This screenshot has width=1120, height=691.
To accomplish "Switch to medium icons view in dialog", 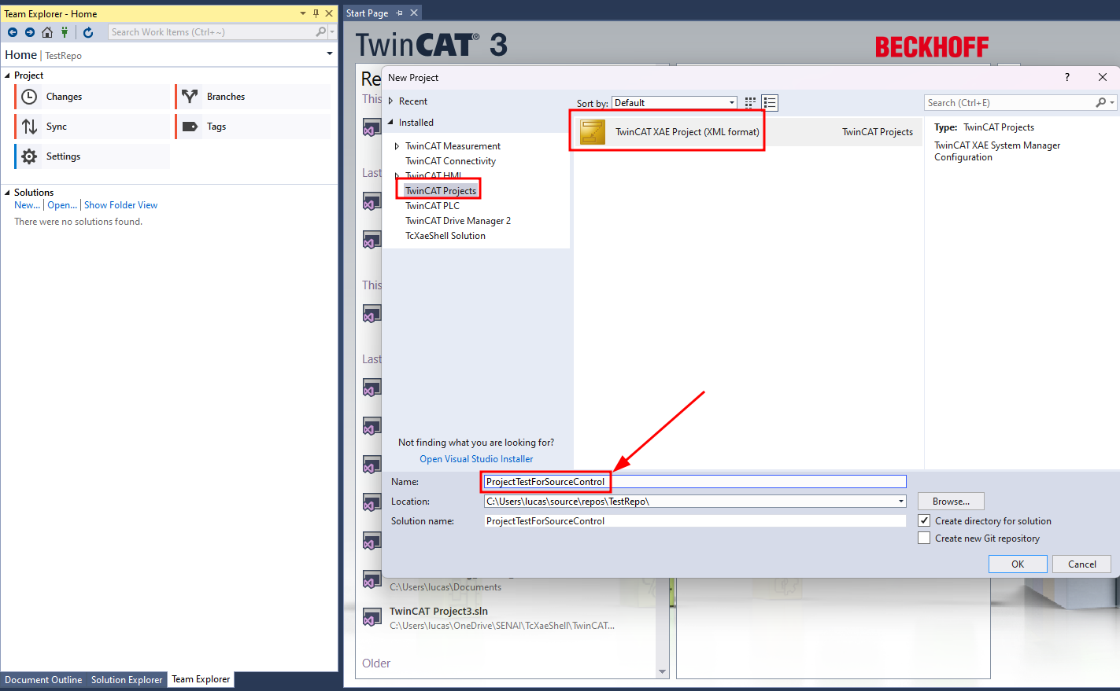I will coord(750,103).
